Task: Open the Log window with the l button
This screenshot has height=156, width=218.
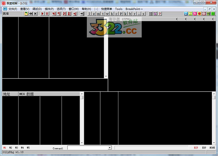Action: coord(89,14)
